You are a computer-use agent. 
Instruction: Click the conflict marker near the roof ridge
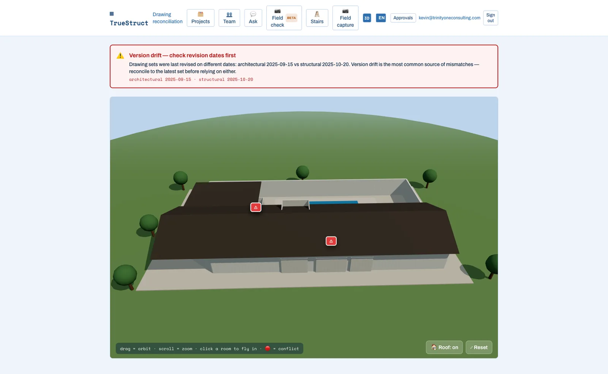pos(256,207)
